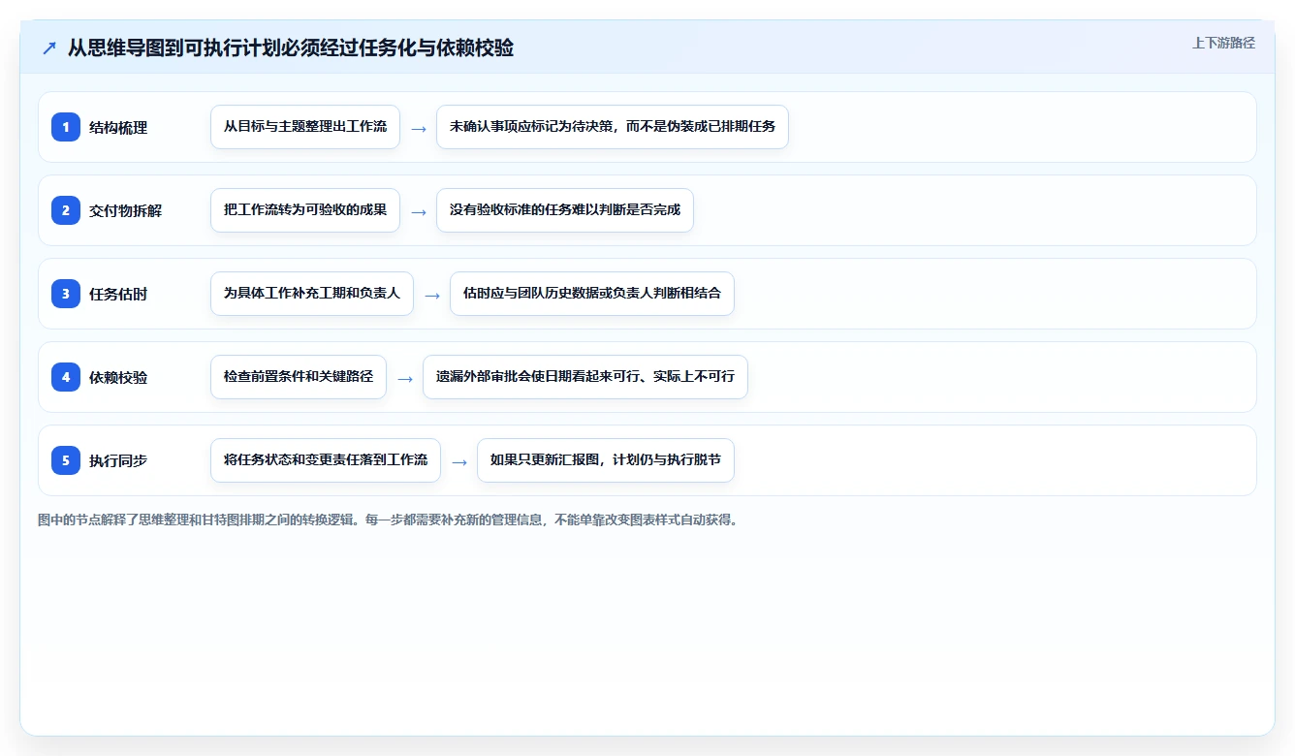Screen dimensions: 1295x756
Task: Select step number 3 badge
Action: pyautogui.click(x=66, y=294)
